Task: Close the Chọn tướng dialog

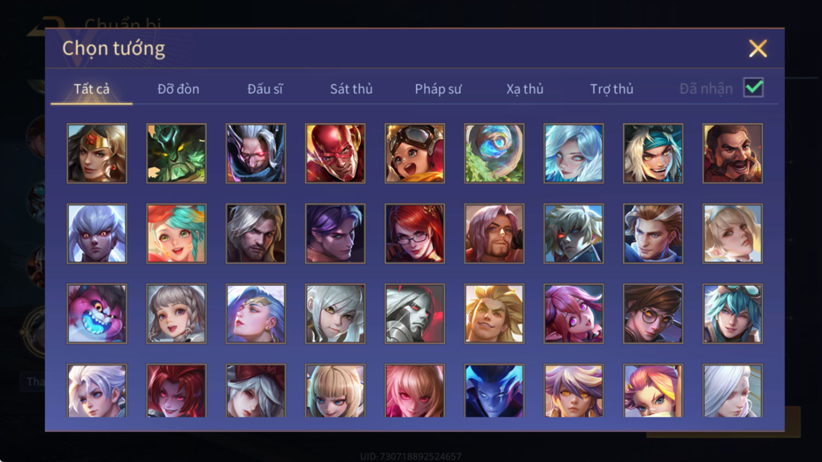Action: [x=758, y=49]
